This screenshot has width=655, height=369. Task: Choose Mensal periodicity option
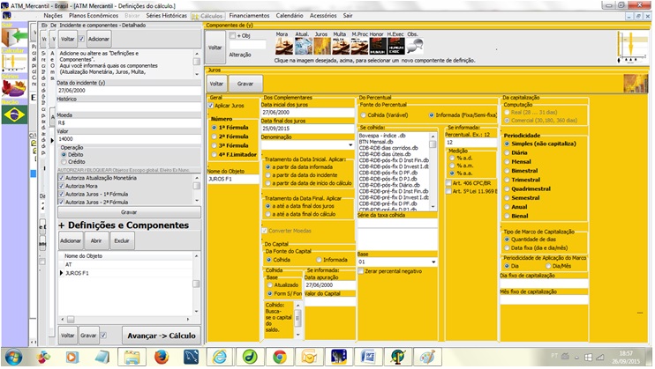click(x=508, y=162)
